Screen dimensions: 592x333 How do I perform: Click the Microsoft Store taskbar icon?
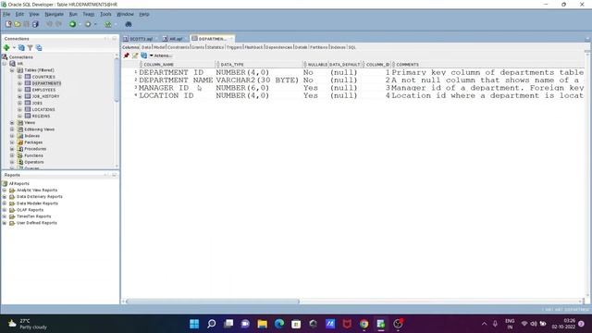296,324
